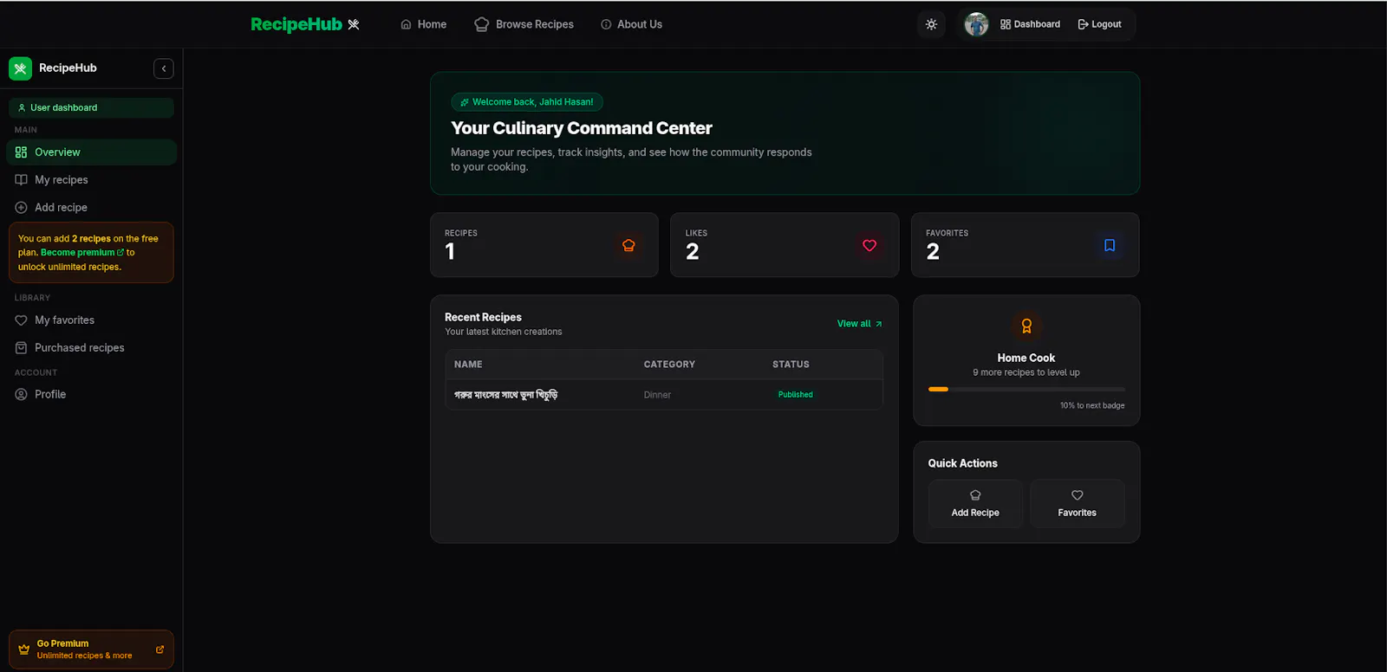The width and height of the screenshot is (1387, 672).
Task: Toggle the light/dark theme sun icon
Action: [x=931, y=24]
